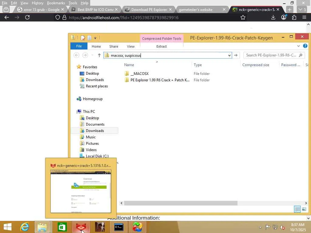Open recent locations dropdown arrow

coord(92,55)
